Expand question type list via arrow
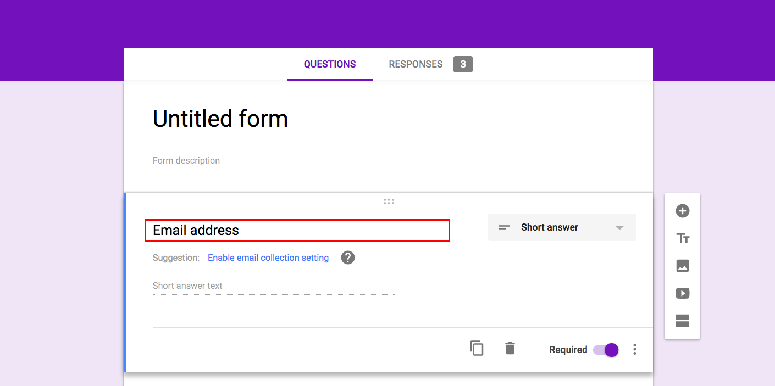Image resolution: width=775 pixels, height=386 pixels. click(619, 228)
